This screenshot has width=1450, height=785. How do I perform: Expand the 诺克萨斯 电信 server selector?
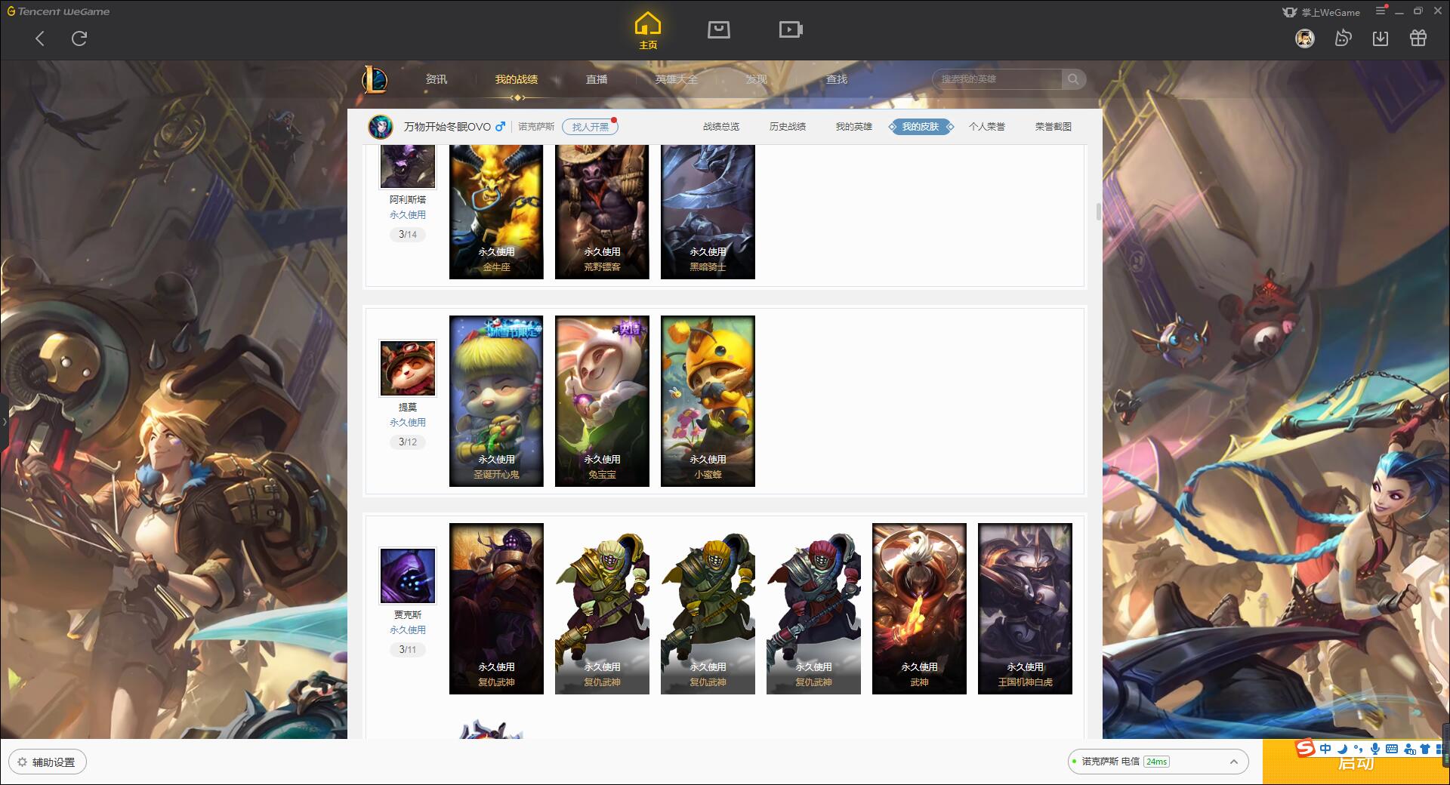point(1158,762)
